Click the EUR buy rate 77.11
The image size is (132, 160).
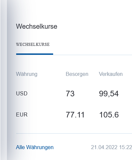(x=75, y=115)
